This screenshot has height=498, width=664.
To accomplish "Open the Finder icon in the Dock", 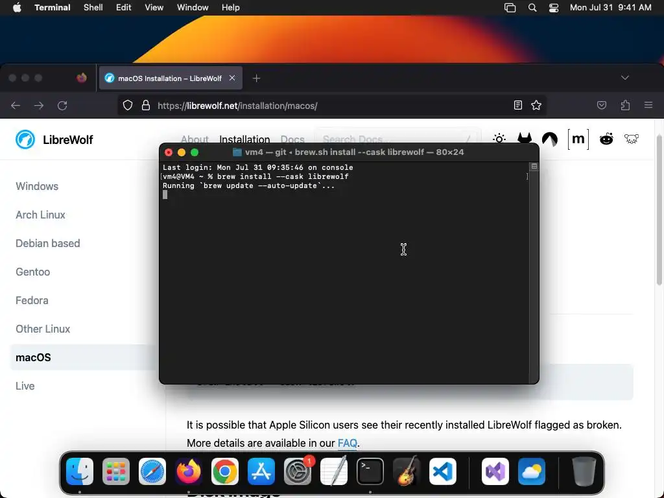I will pos(80,471).
